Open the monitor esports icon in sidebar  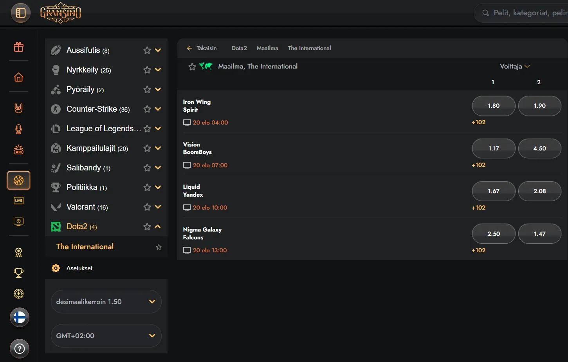pyautogui.click(x=19, y=221)
